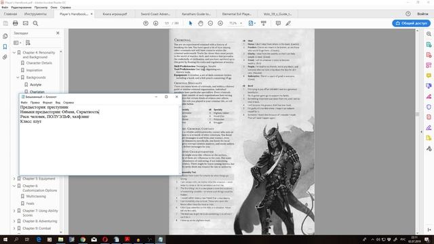This screenshot has height=244, width=434.
Task: Jump to Acolyte bookmark
Action: (35, 85)
